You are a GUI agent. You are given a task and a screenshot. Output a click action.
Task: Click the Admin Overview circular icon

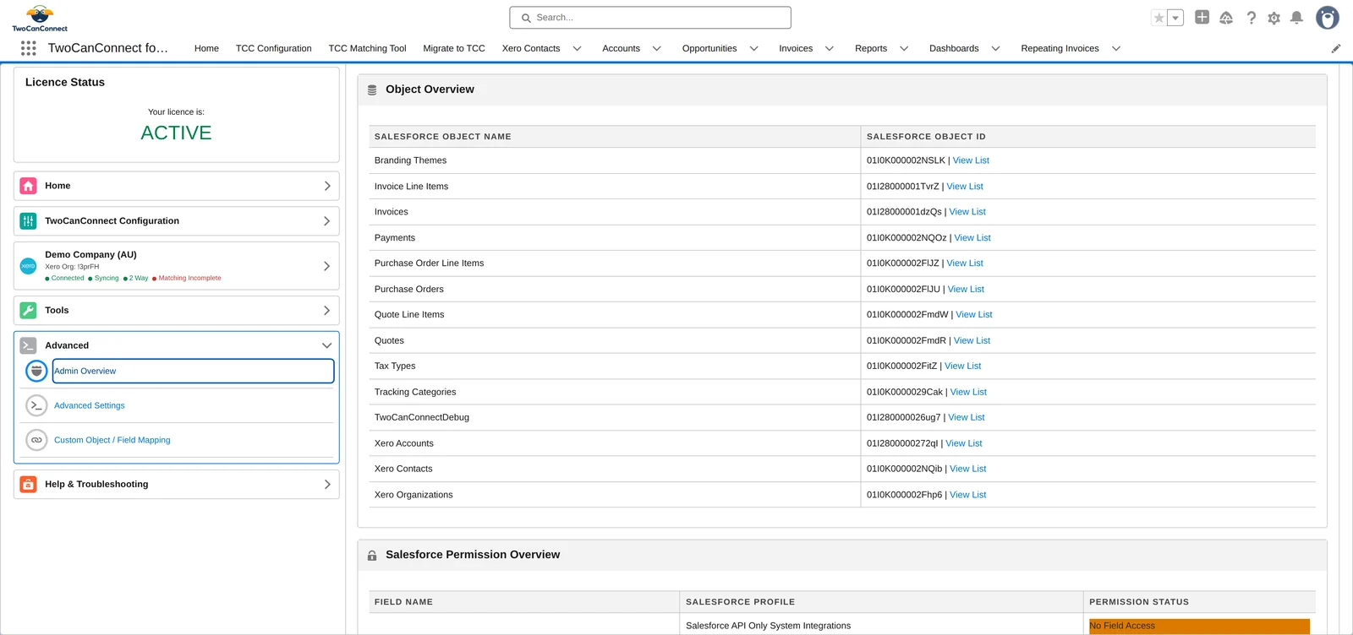point(36,371)
